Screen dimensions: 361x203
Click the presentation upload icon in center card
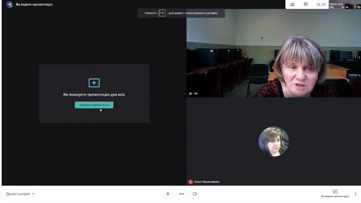[x=94, y=83]
